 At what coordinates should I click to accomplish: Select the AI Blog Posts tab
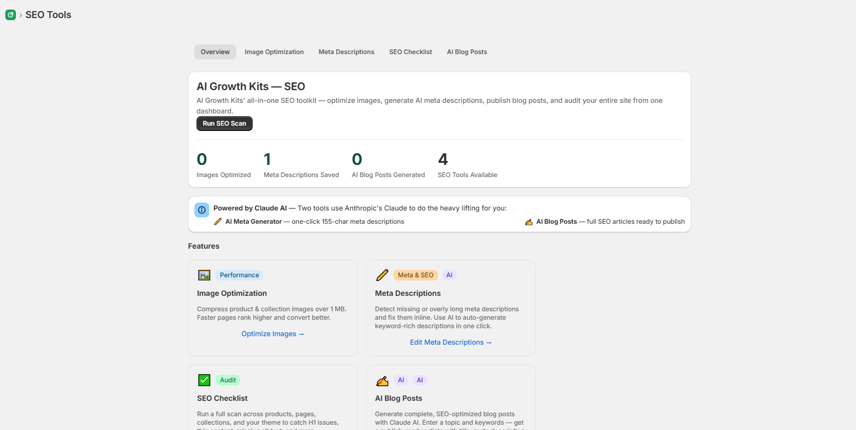tap(467, 52)
